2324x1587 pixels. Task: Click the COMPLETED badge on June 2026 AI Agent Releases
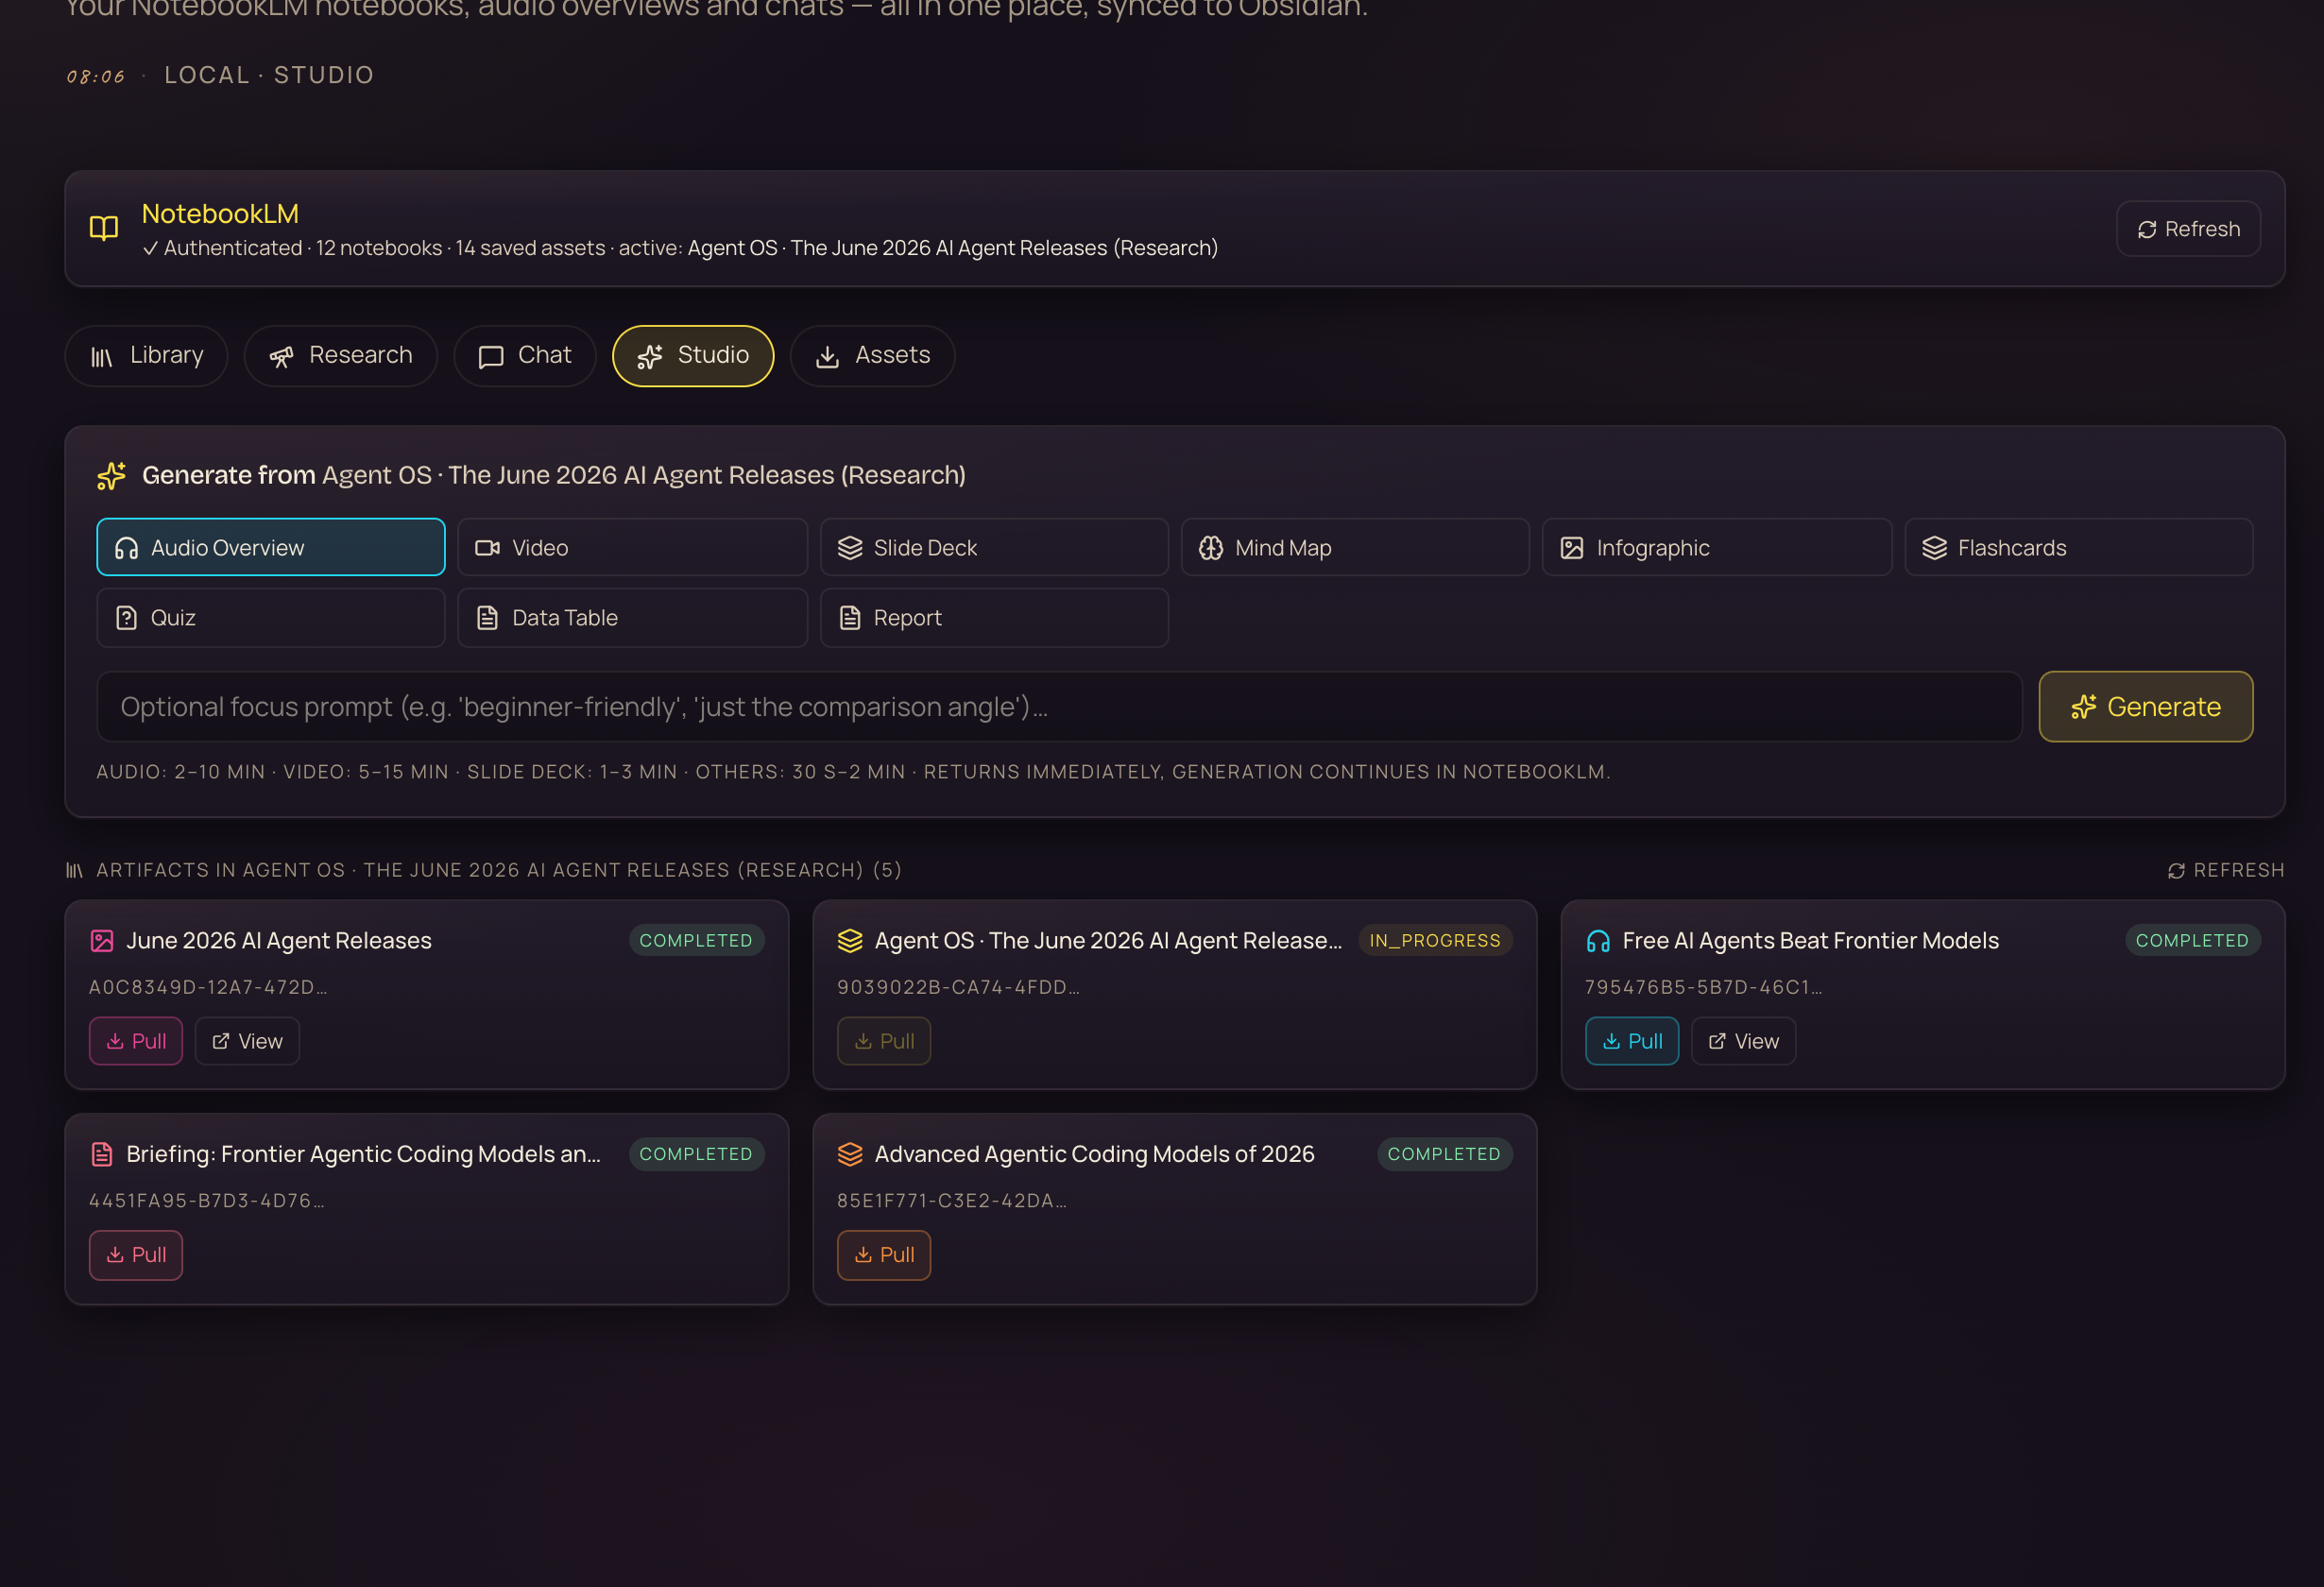pyautogui.click(x=696, y=940)
